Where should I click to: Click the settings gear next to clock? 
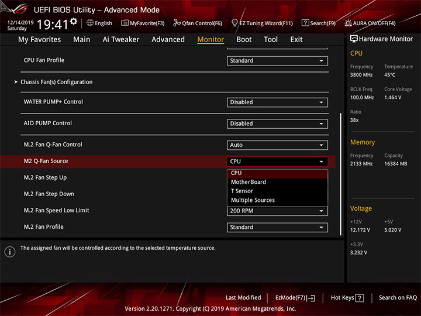coord(74,21)
